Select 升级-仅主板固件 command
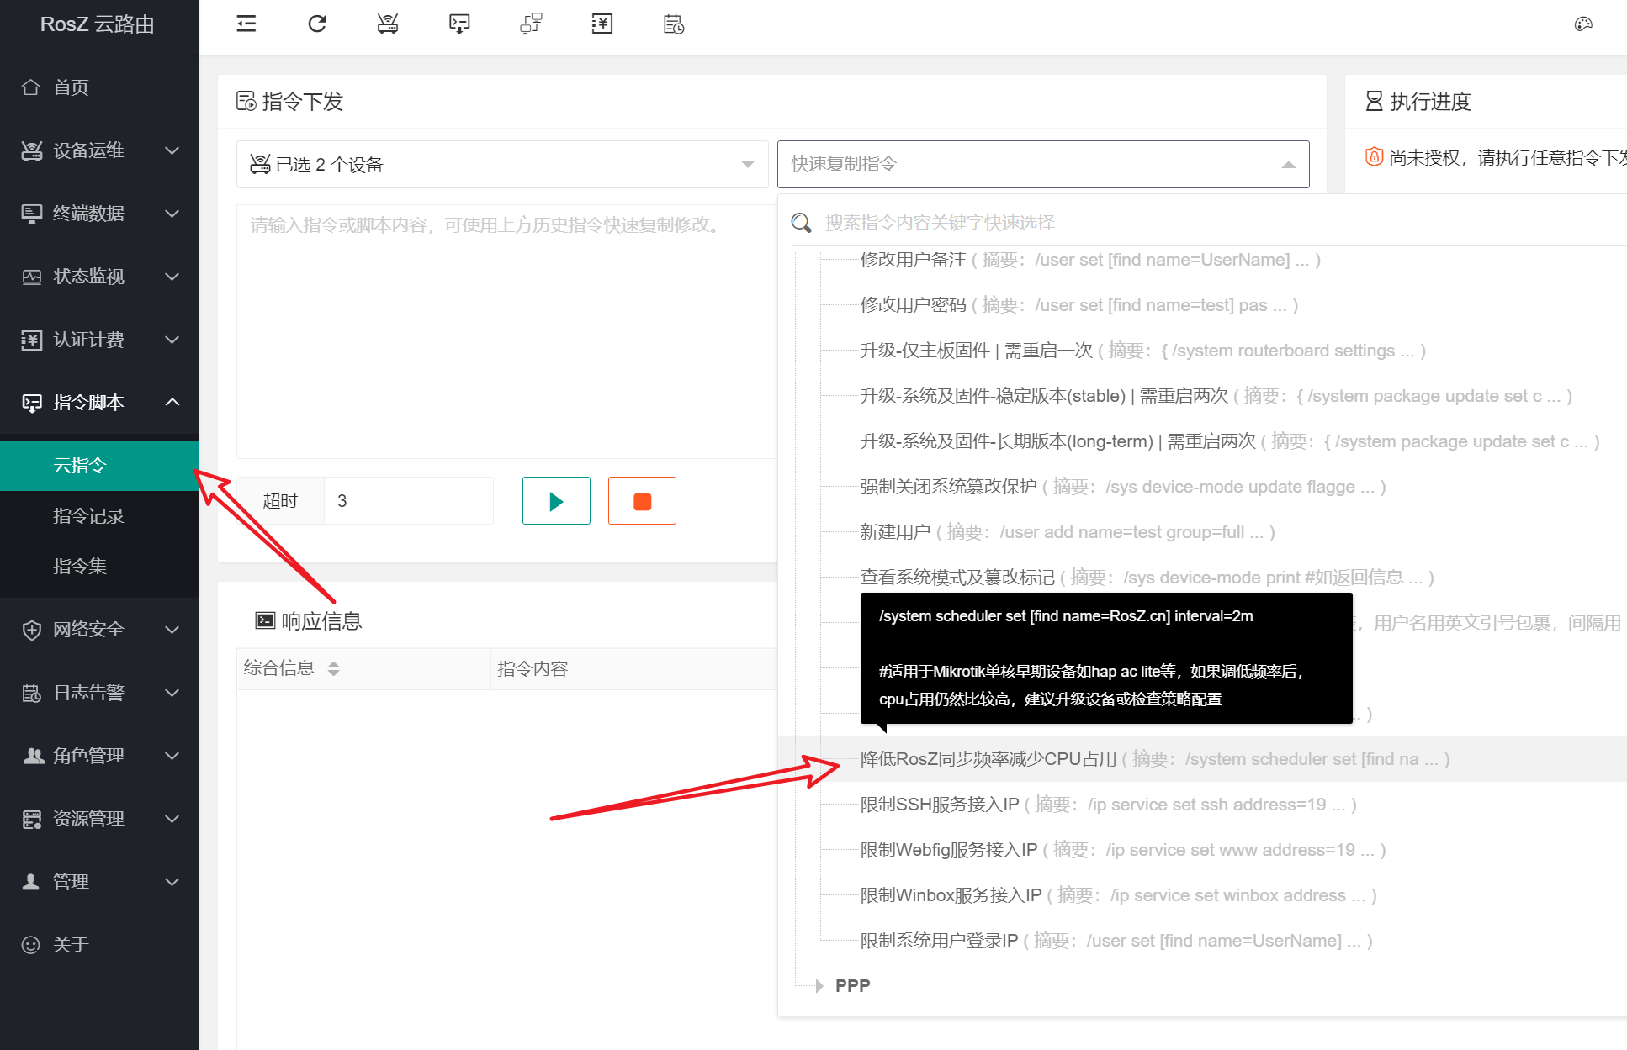This screenshot has height=1050, width=1627. [1143, 351]
